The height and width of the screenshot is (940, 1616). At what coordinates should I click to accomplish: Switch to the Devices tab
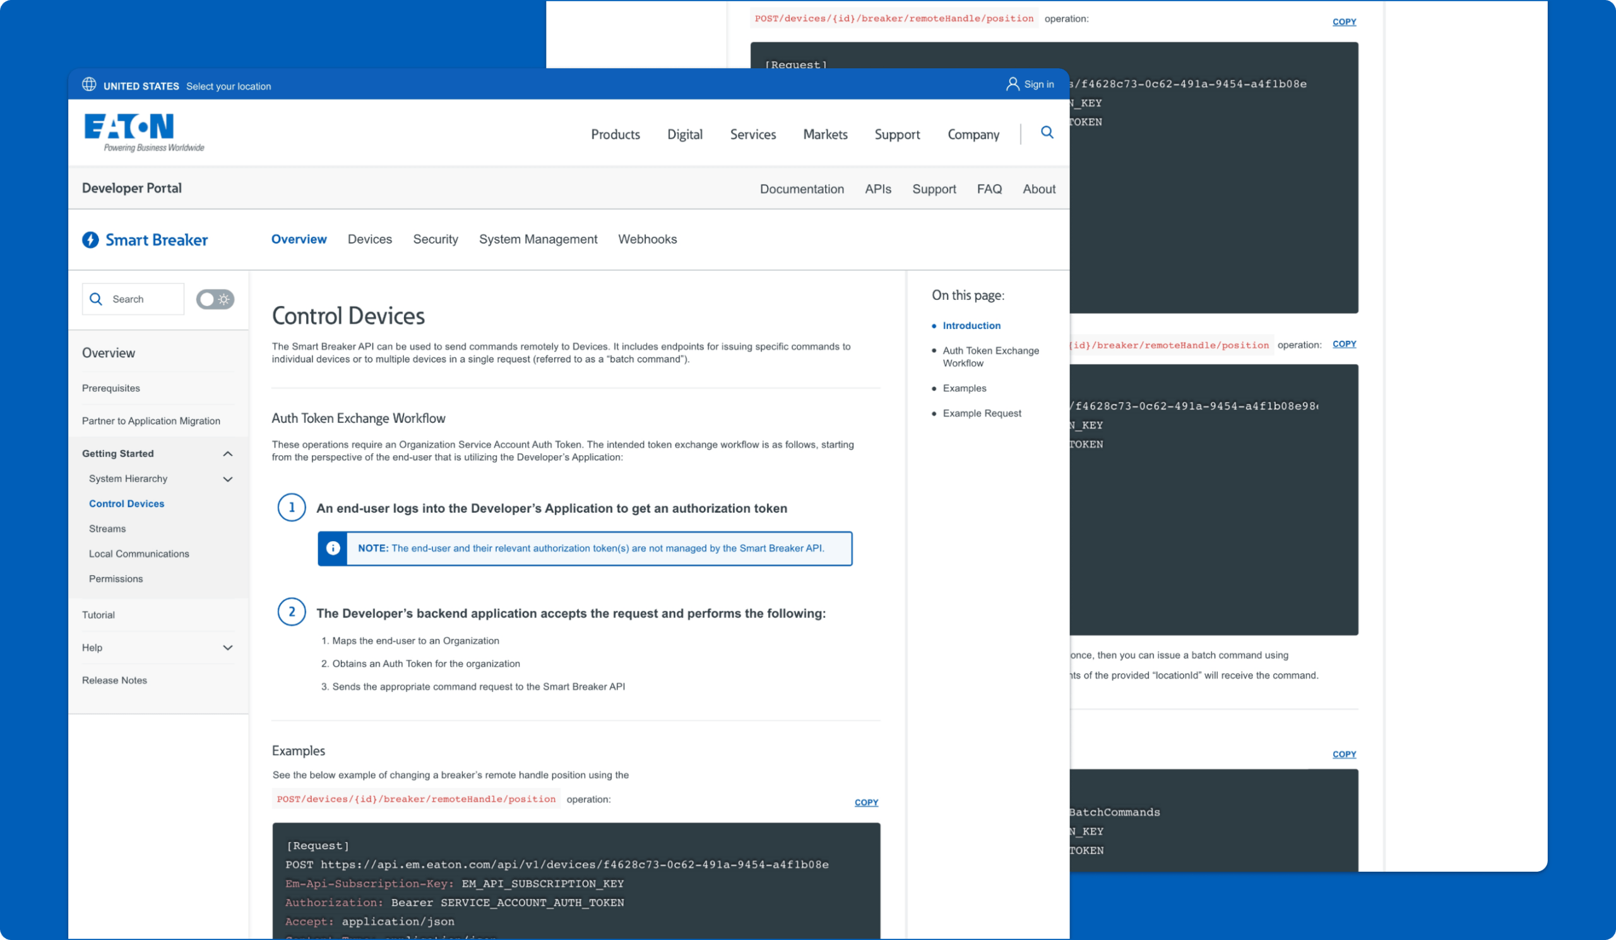point(369,239)
